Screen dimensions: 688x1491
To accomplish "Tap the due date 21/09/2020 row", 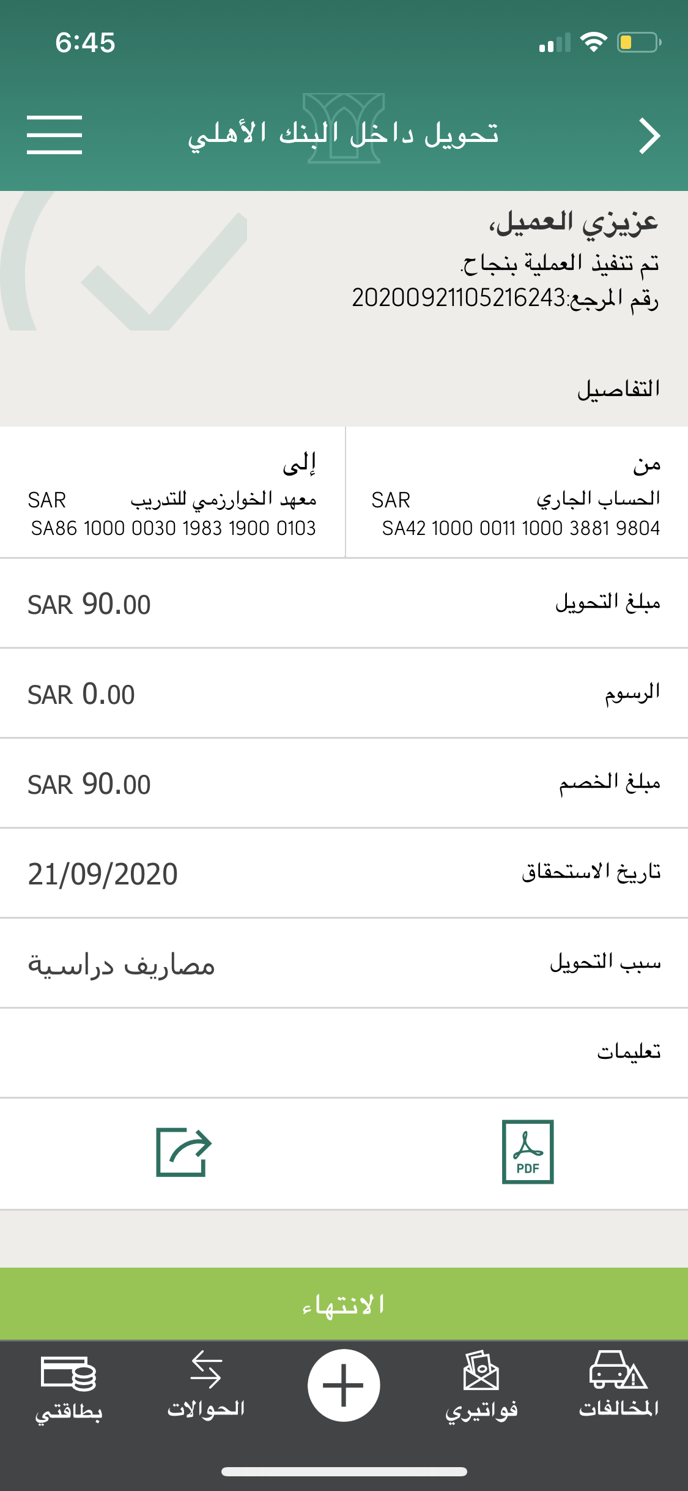I will (x=344, y=873).
